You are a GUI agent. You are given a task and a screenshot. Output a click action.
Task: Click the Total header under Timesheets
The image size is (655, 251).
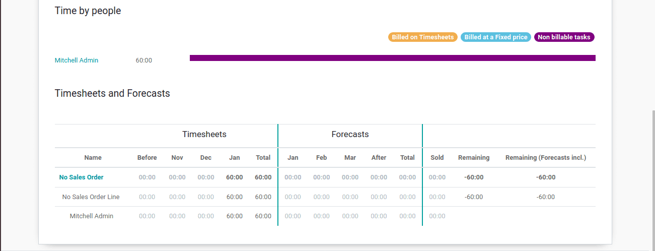(263, 158)
